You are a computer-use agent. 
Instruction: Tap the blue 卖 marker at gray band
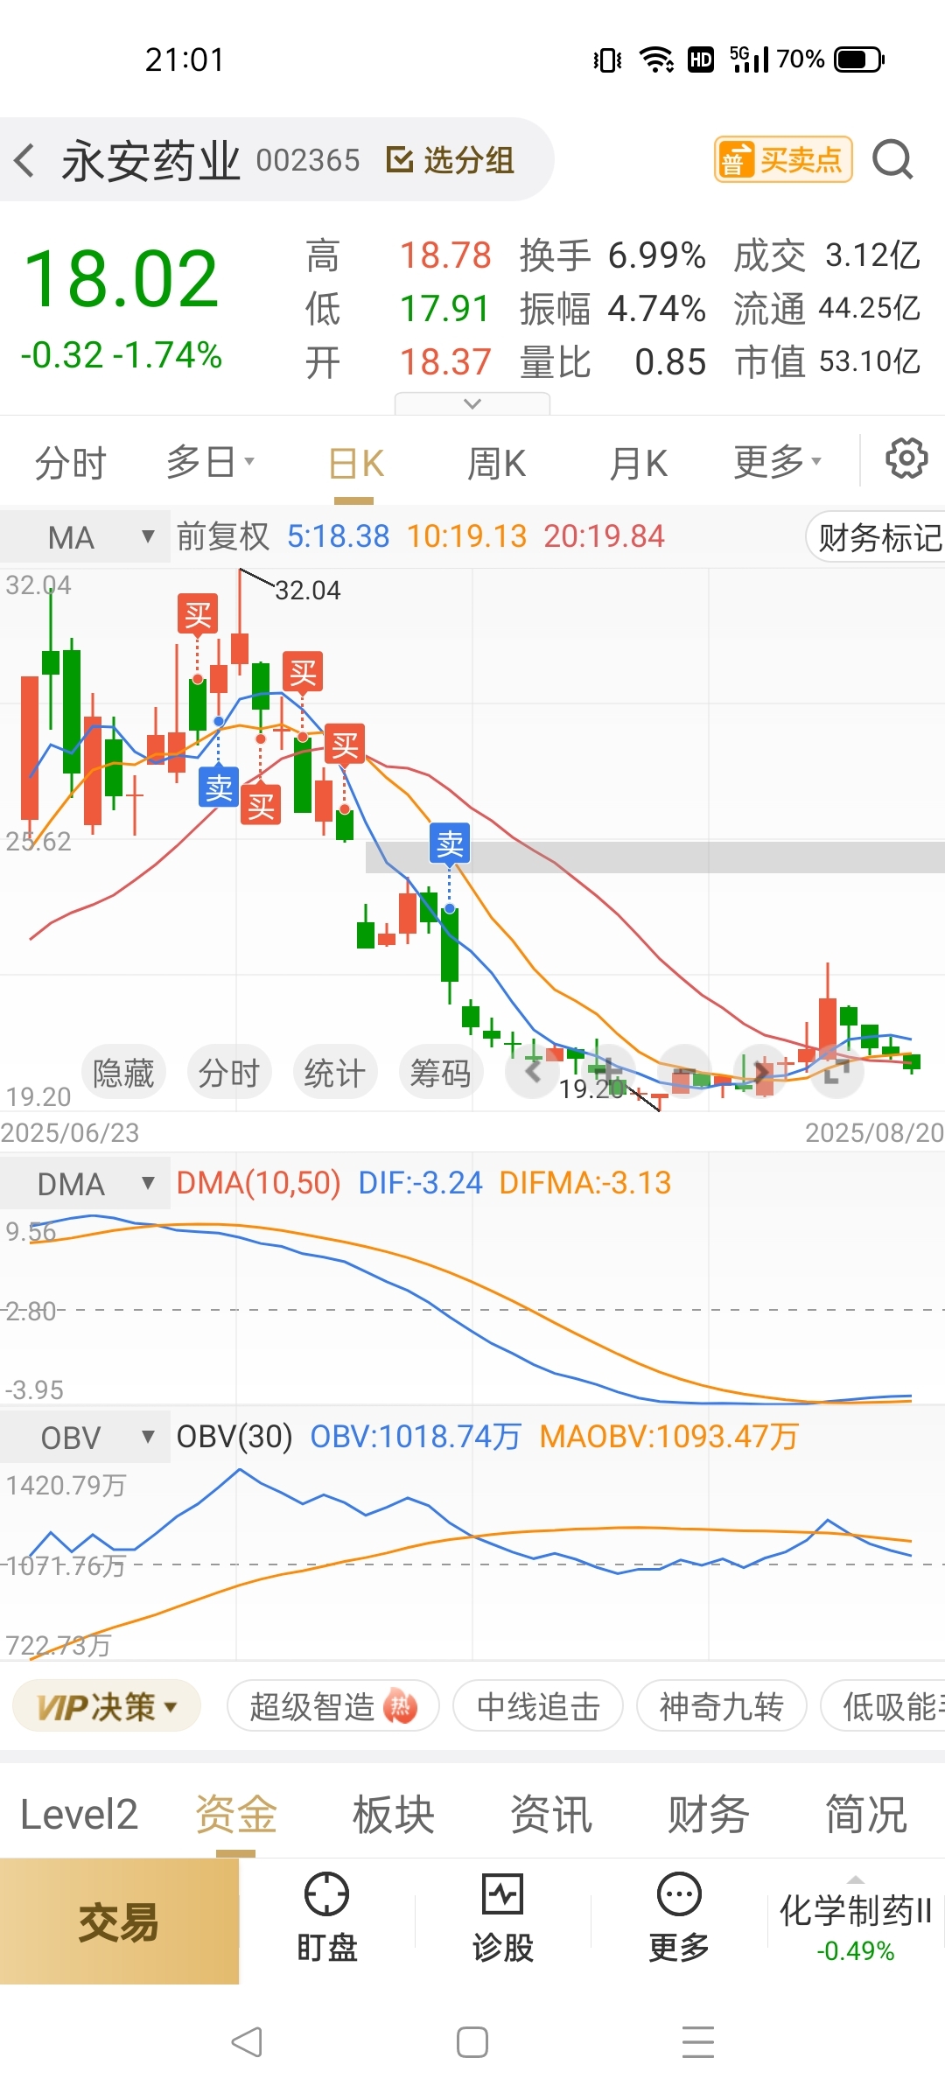(450, 843)
